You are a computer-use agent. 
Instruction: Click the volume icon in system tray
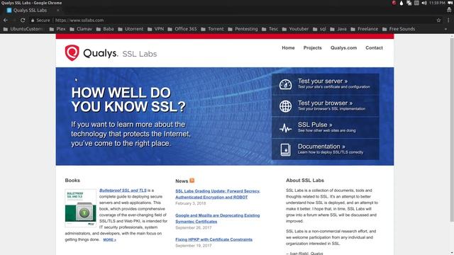pyautogui.click(x=424, y=3)
